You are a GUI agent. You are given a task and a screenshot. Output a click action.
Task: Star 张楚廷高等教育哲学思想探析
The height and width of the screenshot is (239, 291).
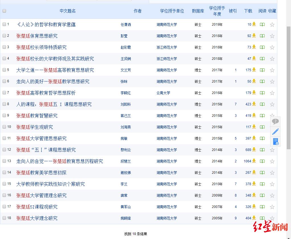(272, 93)
